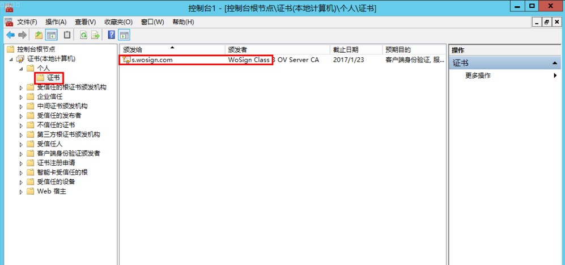Viewport: 565px width, 265px height.
Task: Click the WoSign Class 3 OV Server CA cell
Action: pyautogui.click(x=274, y=60)
